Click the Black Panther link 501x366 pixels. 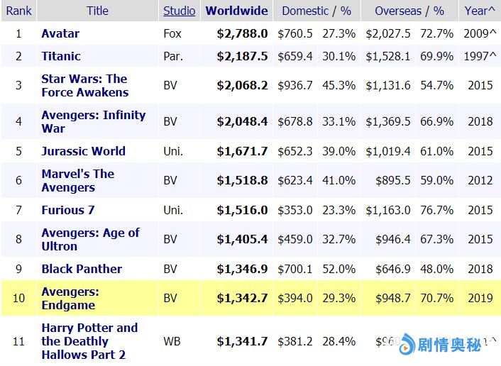tap(82, 269)
